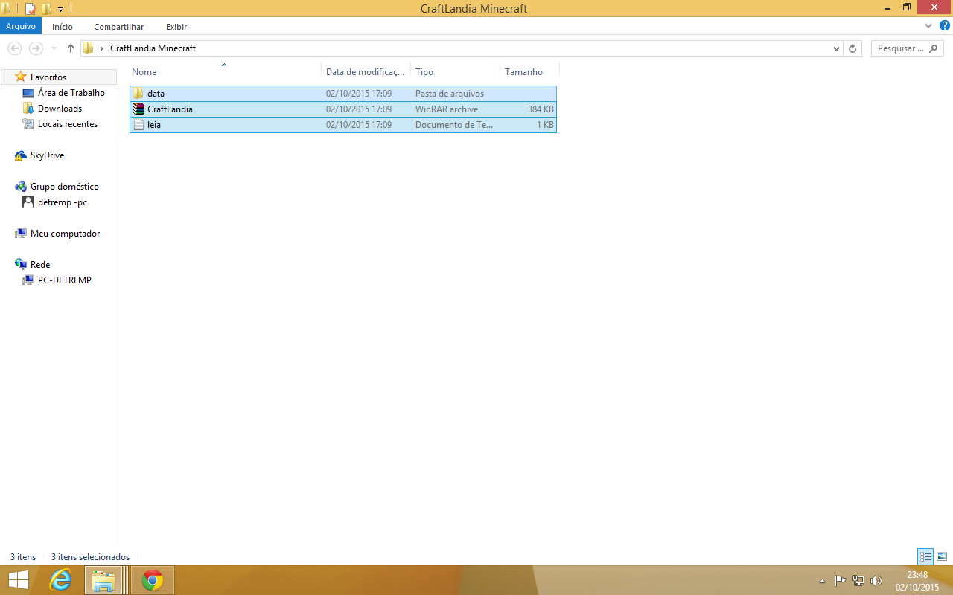The image size is (953, 595).
Task: Click the Pasta de arquivos type cell
Action: pyautogui.click(x=450, y=94)
